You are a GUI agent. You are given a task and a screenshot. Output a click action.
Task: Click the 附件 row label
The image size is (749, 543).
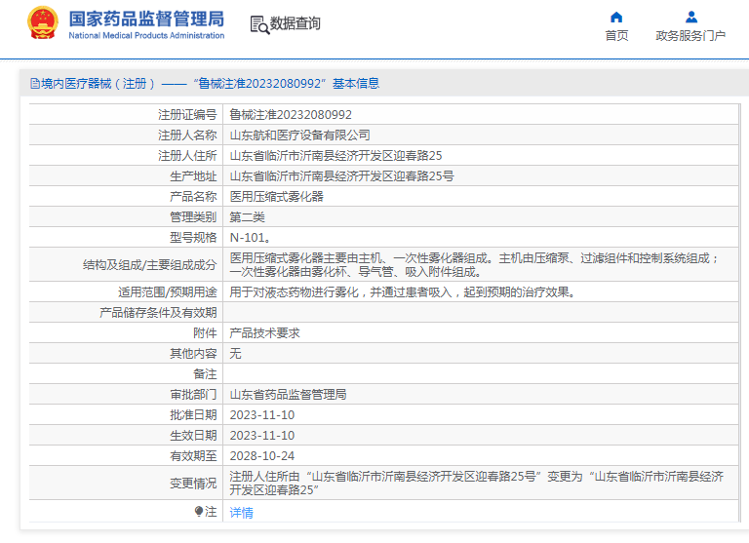click(x=205, y=333)
